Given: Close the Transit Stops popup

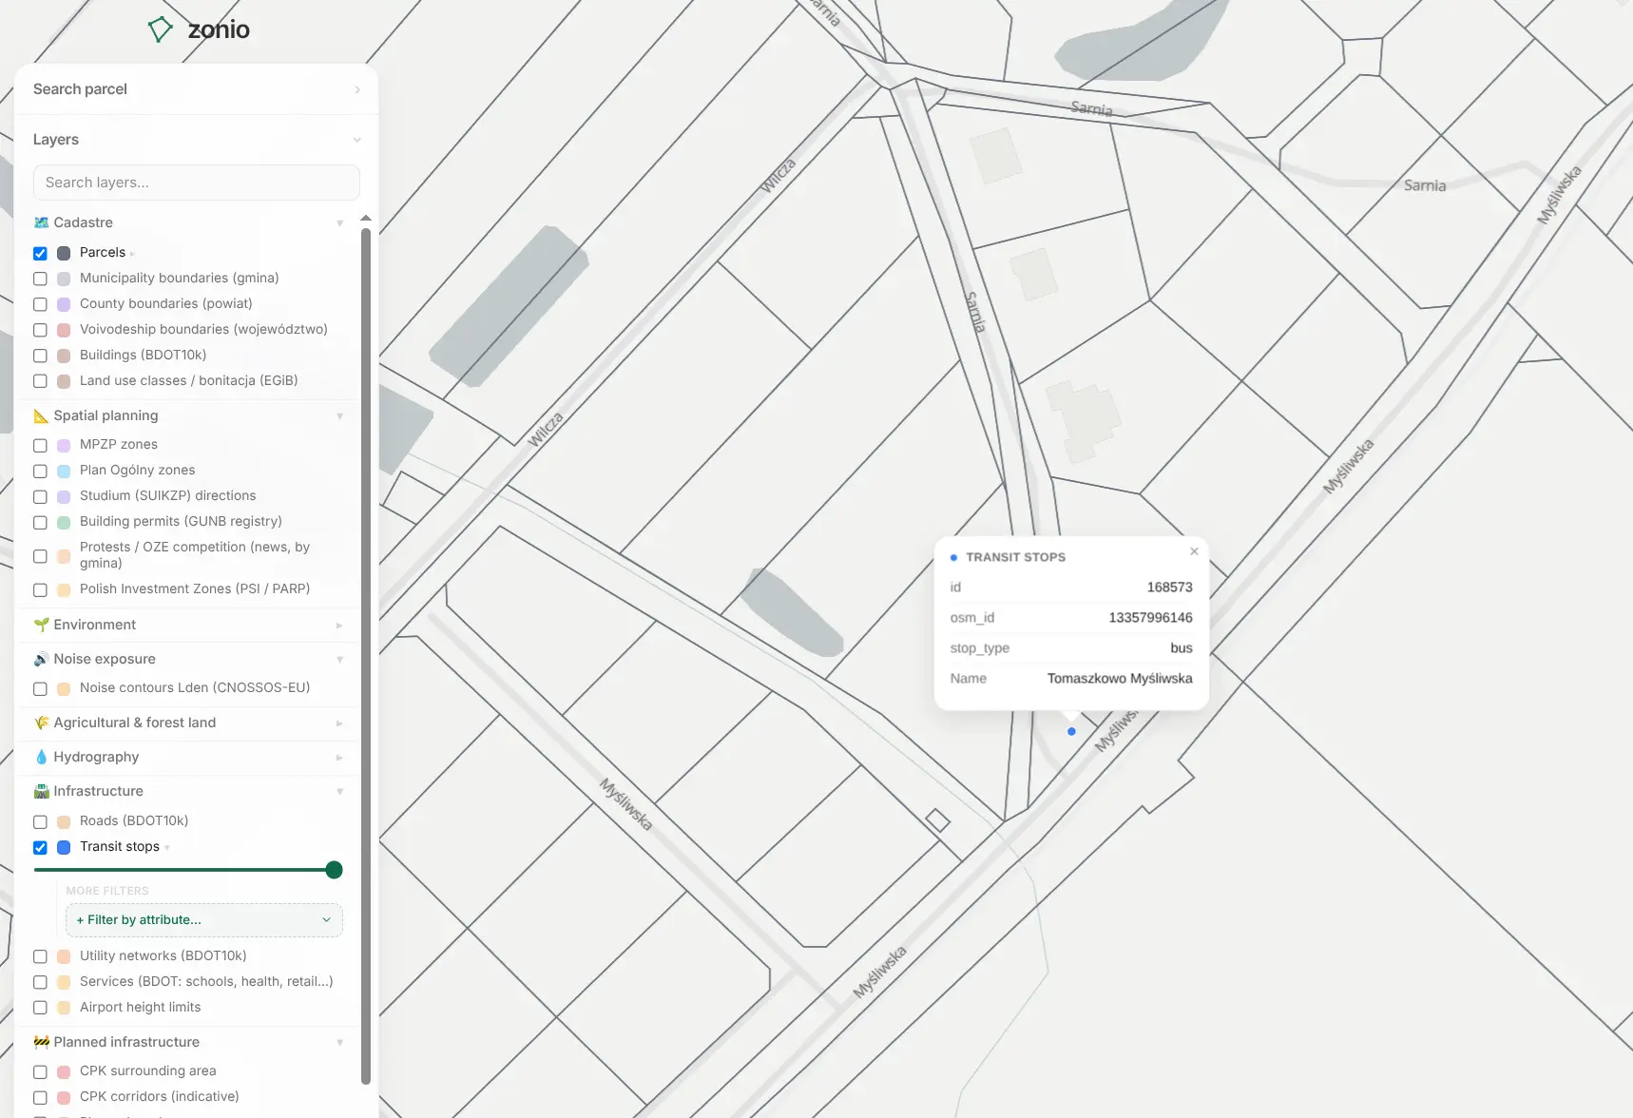Looking at the screenshot, I should point(1194,551).
